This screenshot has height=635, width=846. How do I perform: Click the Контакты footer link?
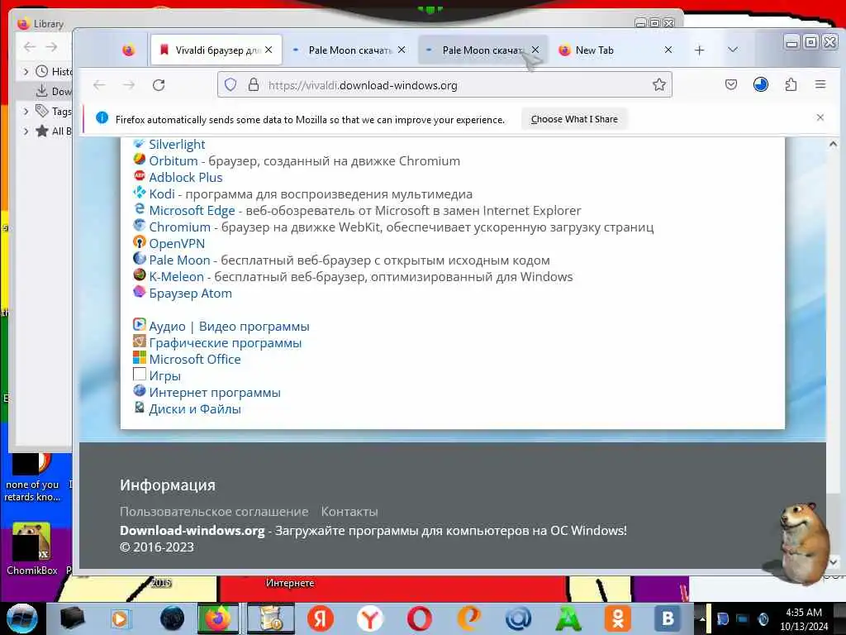point(349,511)
